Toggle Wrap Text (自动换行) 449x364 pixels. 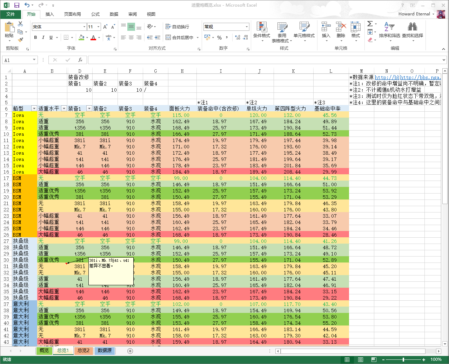(x=177, y=27)
